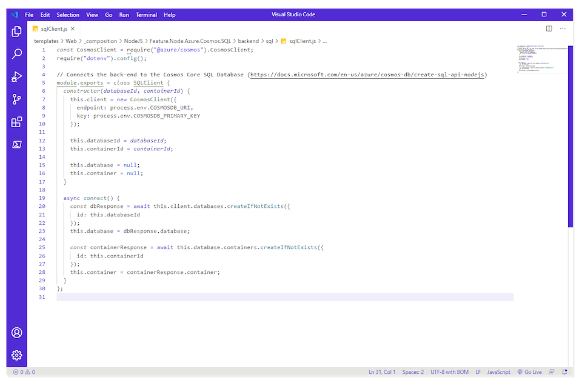
Task: Open the View menu
Action: 92,15
